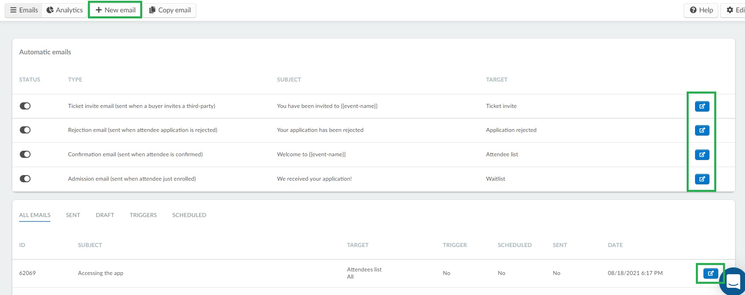Click the Edit settings button

[734, 10]
